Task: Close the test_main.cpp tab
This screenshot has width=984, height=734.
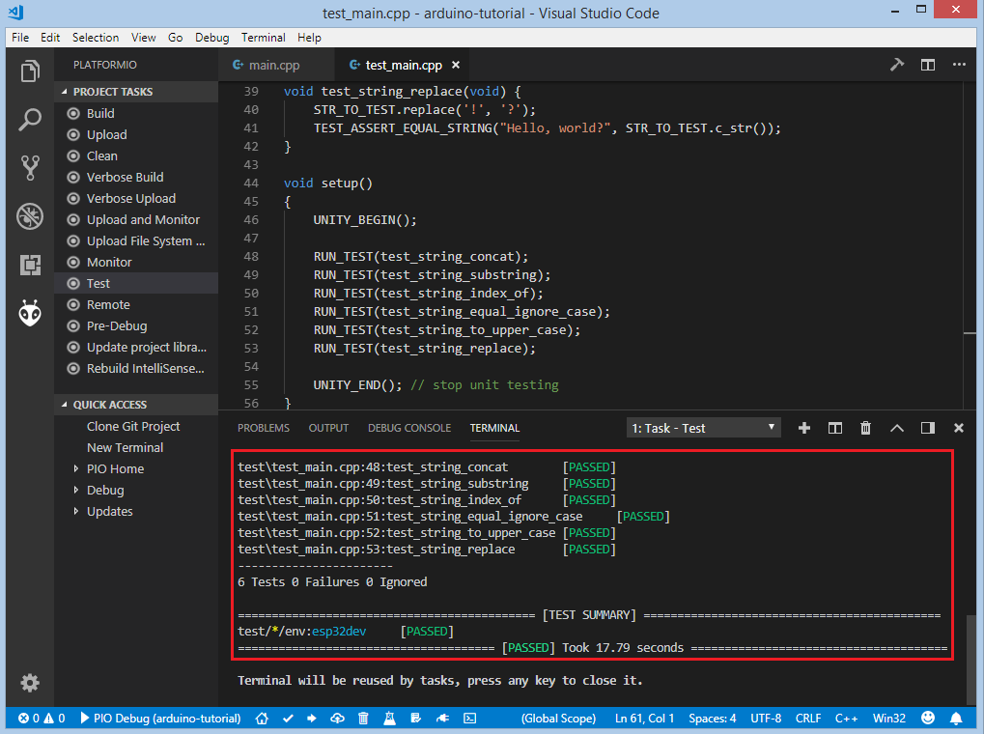Action: tap(456, 65)
